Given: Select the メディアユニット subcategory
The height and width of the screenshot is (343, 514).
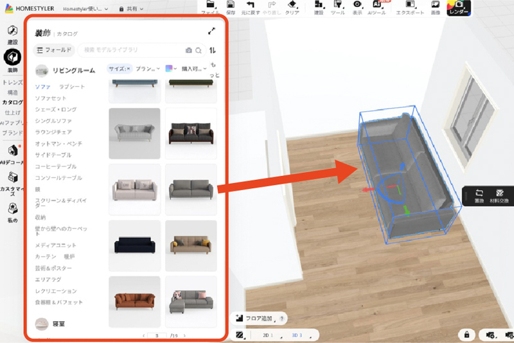Looking at the screenshot, I should click(56, 245).
